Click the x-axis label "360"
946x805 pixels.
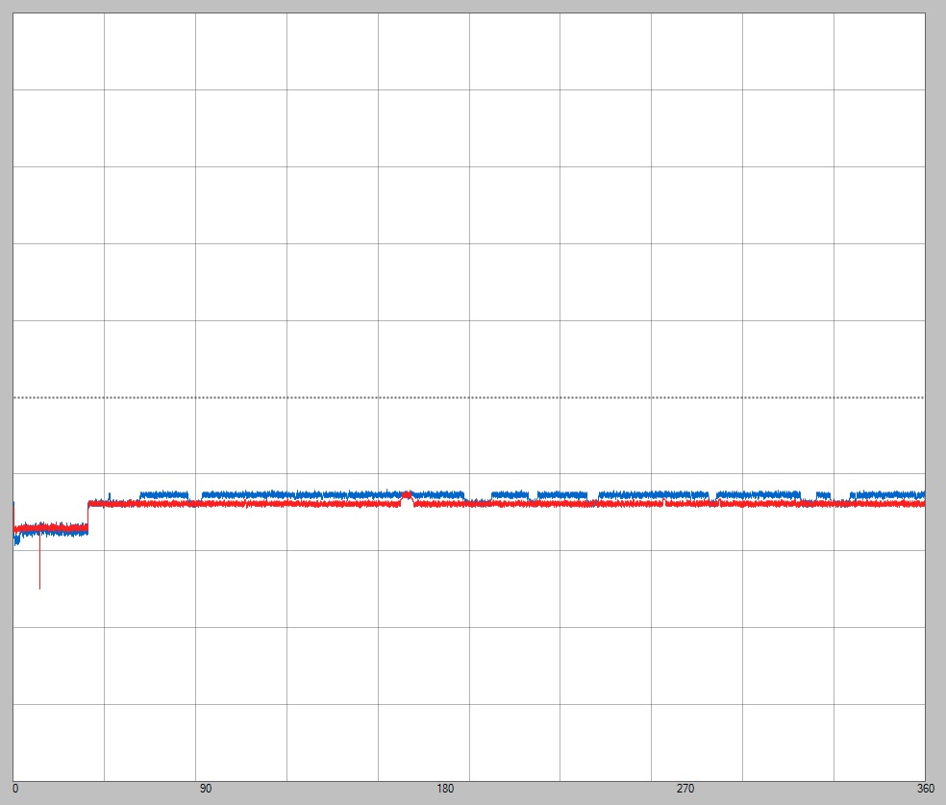pos(926,789)
